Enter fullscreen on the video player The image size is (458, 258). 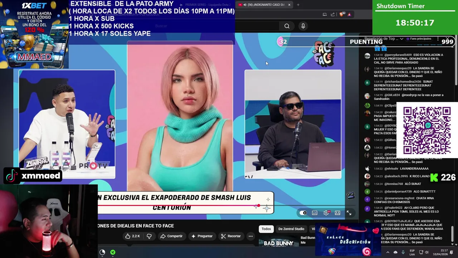(x=349, y=213)
